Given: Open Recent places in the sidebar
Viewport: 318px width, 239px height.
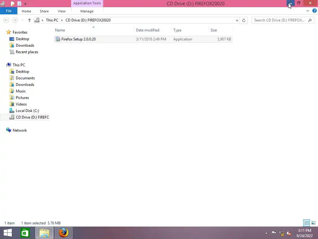Looking at the screenshot, I should [x=27, y=52].
